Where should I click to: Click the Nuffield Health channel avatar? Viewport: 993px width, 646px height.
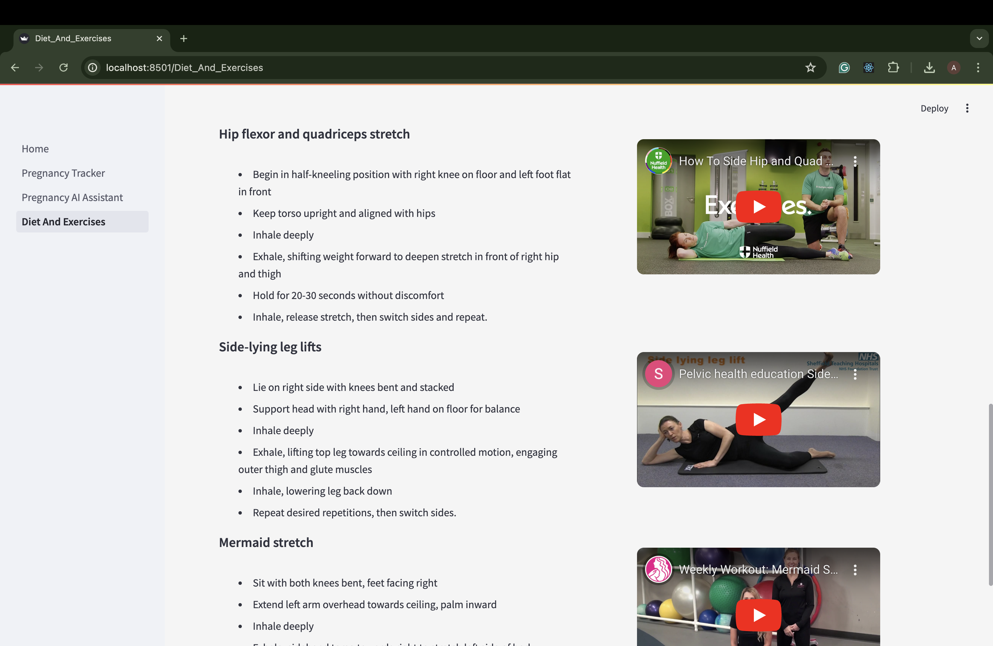[x=658, y=161]
